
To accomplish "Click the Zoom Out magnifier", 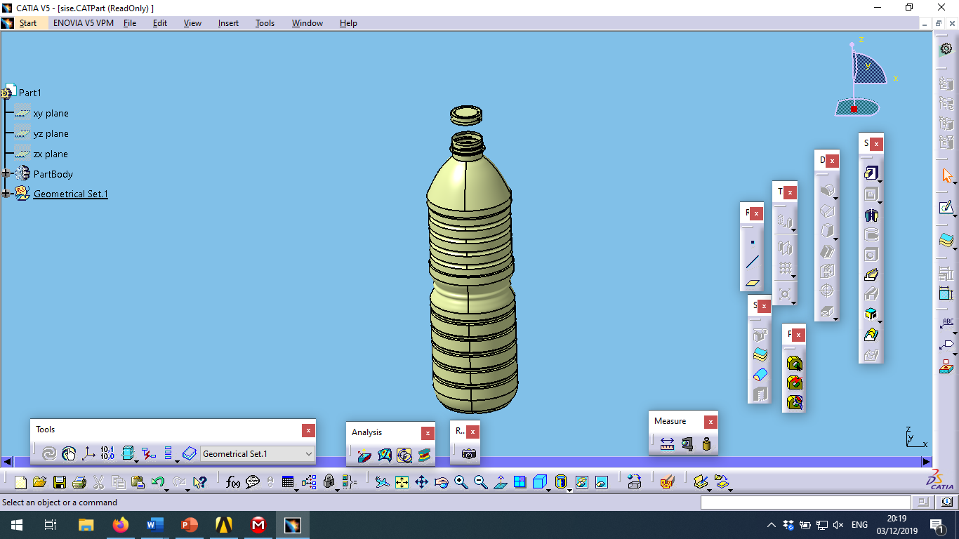I will coord(480,482).
